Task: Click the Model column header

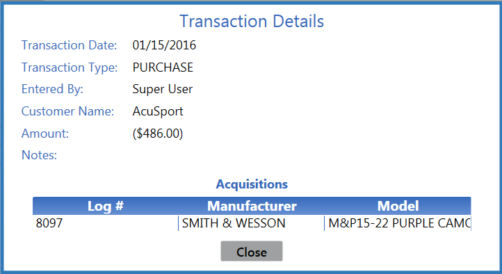Action: [x=398, y=206]
